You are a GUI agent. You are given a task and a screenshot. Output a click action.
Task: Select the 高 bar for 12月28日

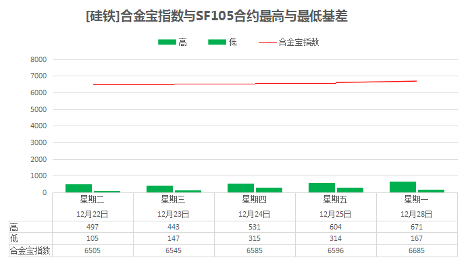point(402,187)
